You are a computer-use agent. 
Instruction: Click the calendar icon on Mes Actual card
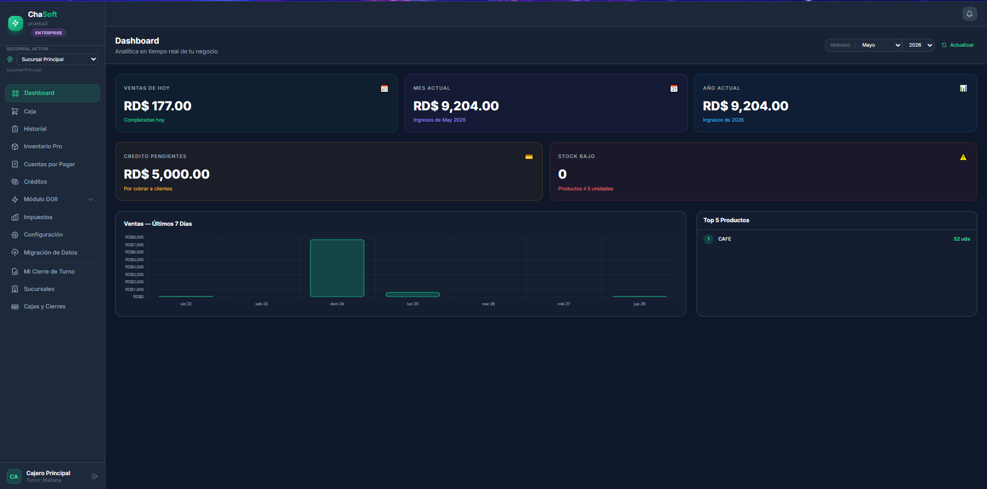[674, 89]
